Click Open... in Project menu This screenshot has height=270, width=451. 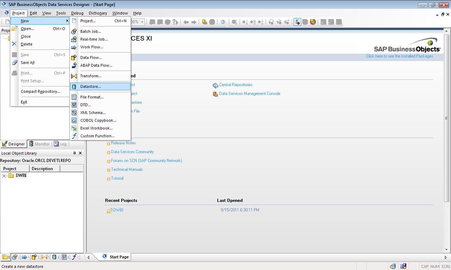pyautogui.click(x=40, y=29)
